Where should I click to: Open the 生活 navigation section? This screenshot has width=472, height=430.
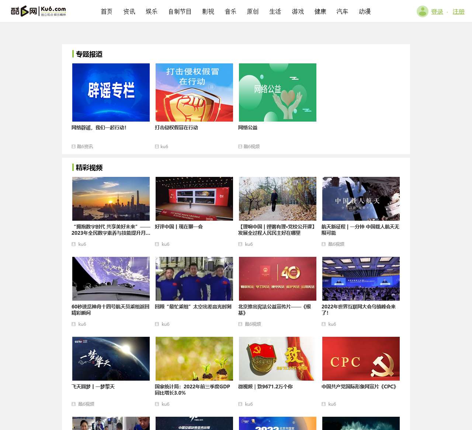(275, 11)
